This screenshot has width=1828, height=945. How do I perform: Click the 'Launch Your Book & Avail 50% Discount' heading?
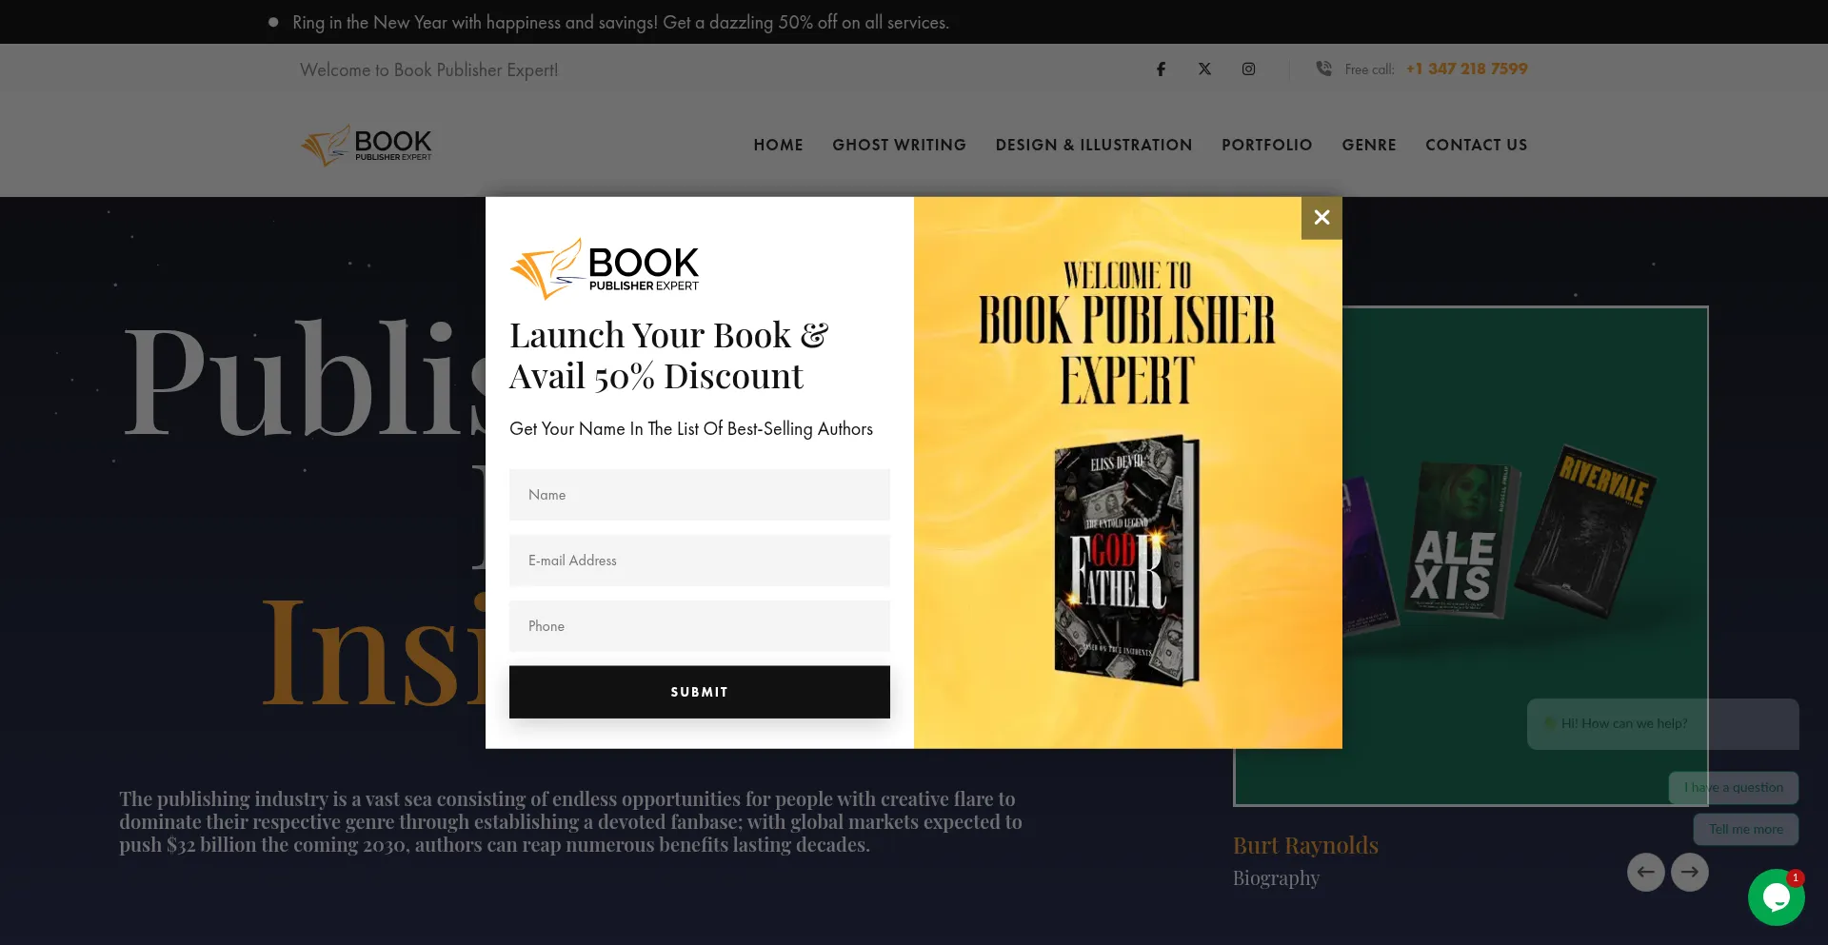tap(668, 356)
